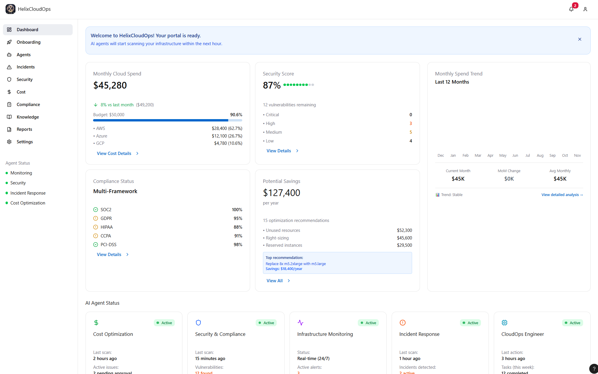Click the user profile icon

(x=585, y=9)
